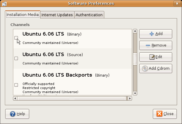Click 'Community maintained (Universe)' under Backports
The image size is (182, 124).
pyautogui.click(x=50, y=92)
